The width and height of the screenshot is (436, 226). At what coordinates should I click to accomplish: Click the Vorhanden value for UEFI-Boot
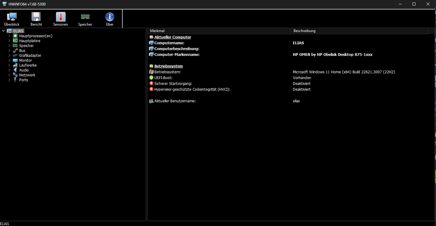point(302,78)
